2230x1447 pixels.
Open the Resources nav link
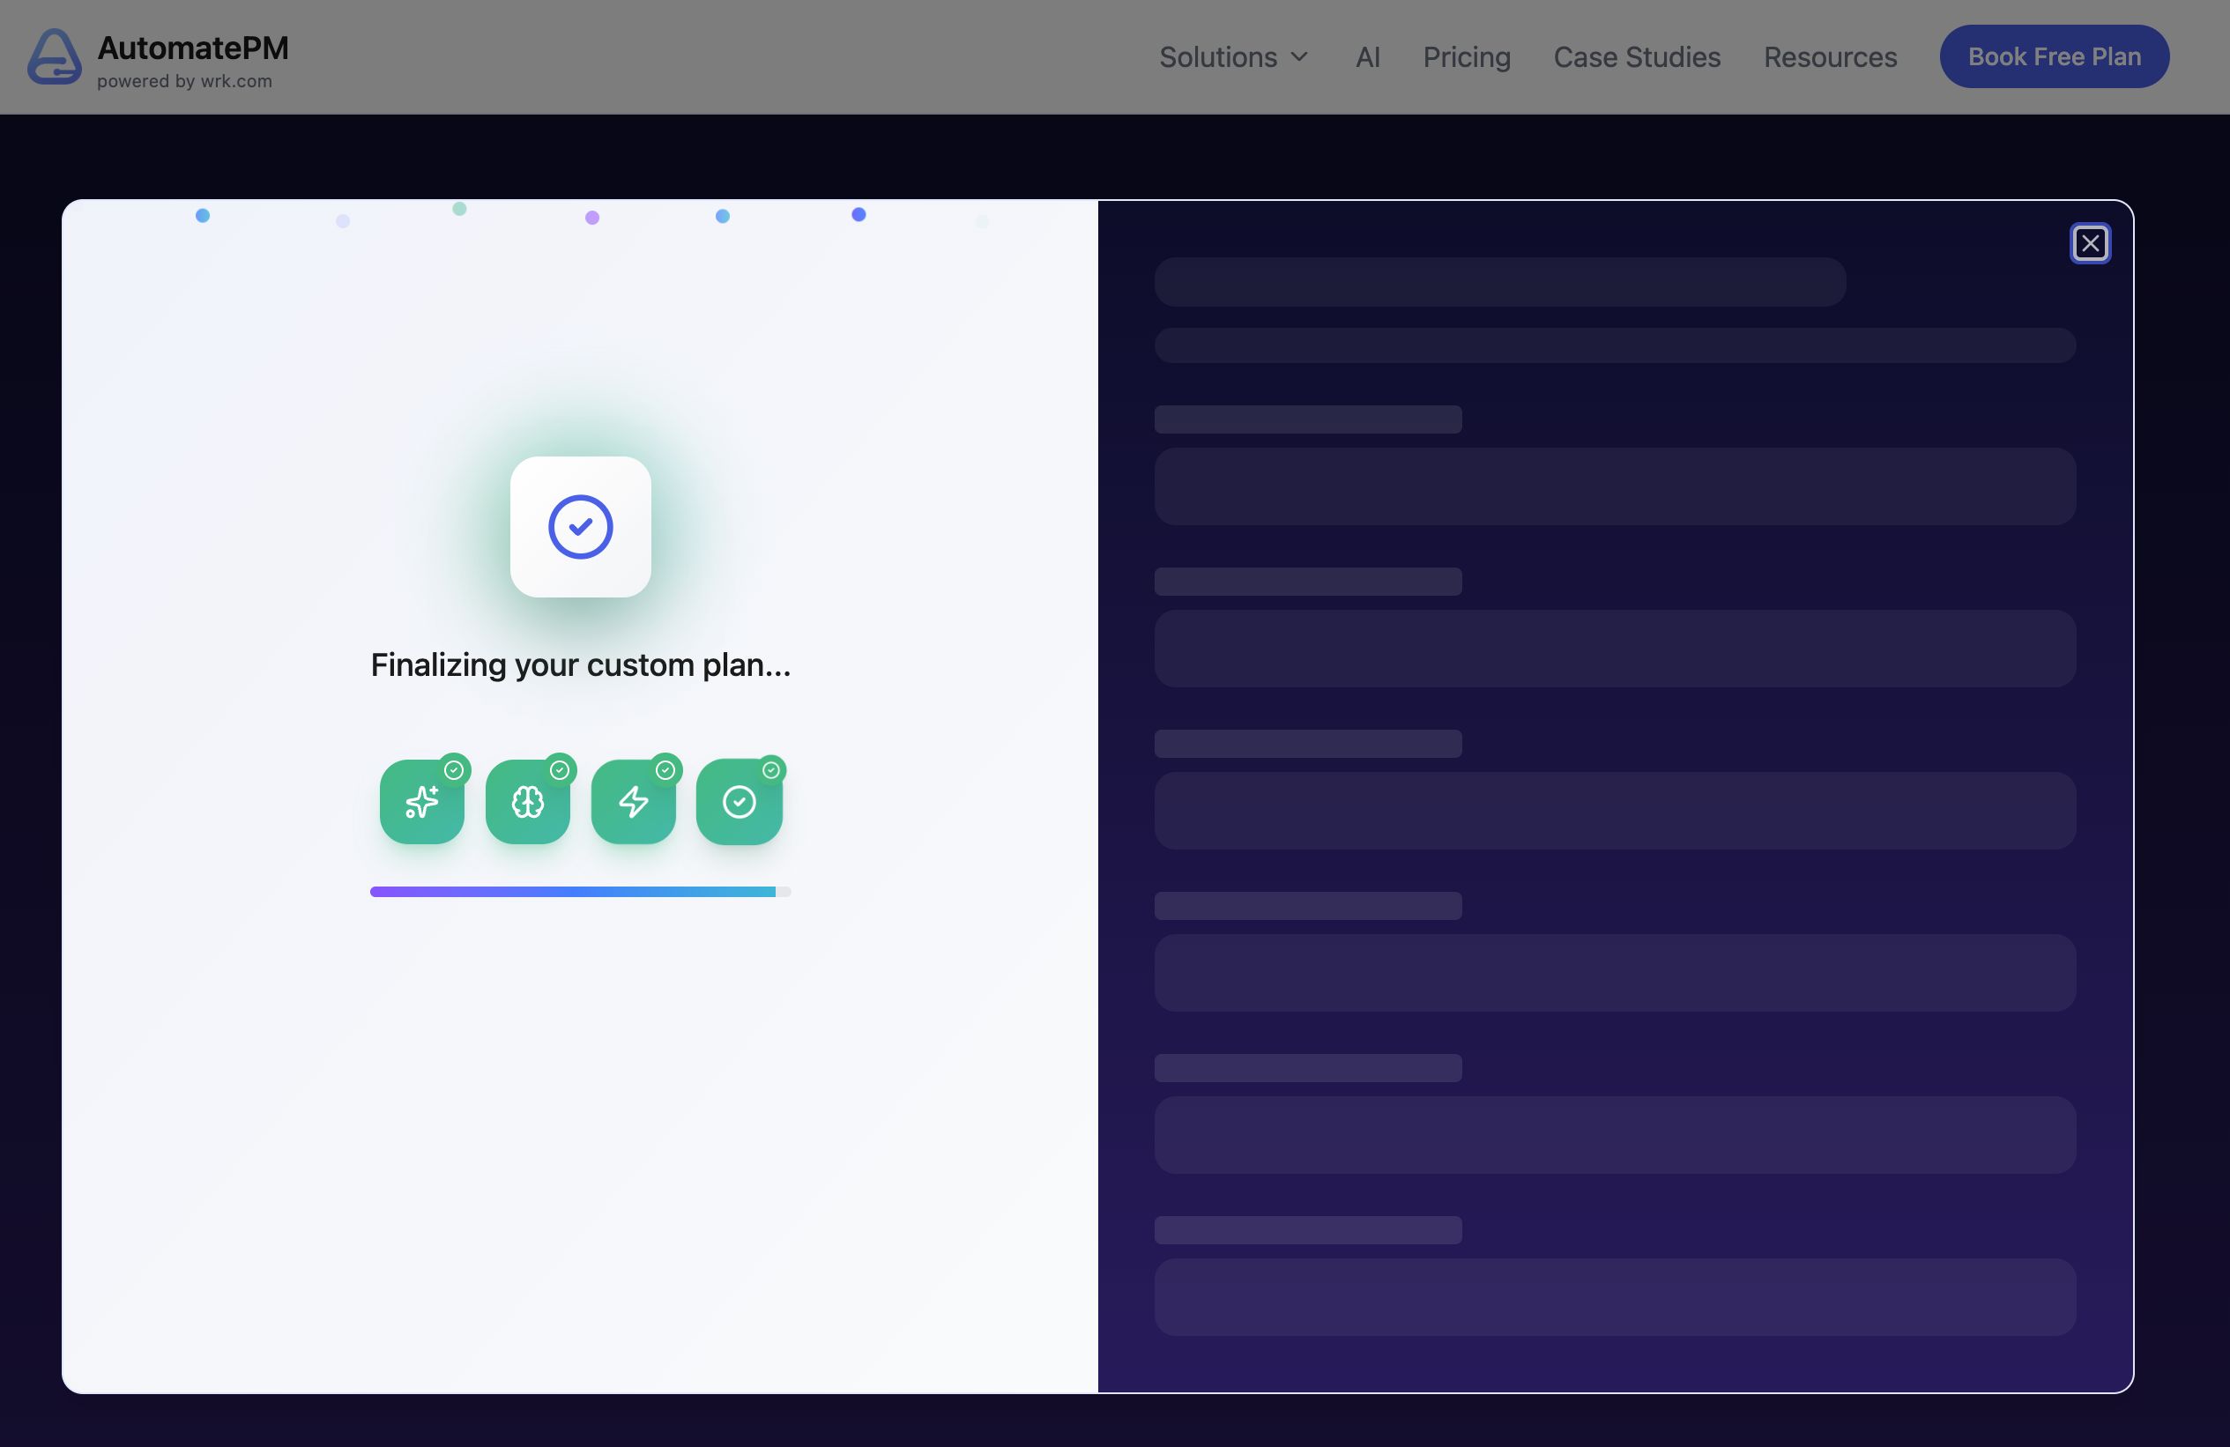click(x=1829, y=57)
